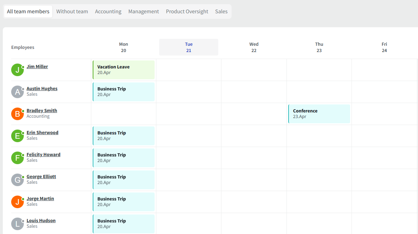Open Bradley Smith's Conference event

click(319, 114)
